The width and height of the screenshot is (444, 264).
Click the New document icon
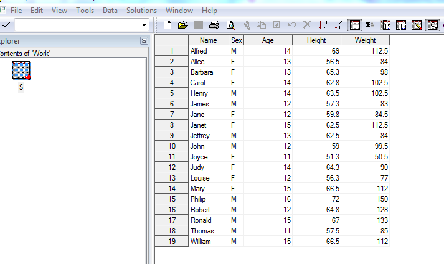point(168,25)
